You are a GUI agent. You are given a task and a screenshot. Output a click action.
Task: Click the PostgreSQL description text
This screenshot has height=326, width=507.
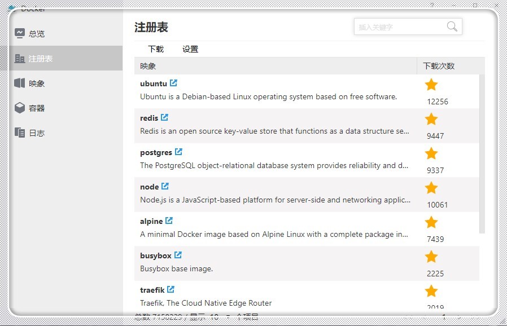pos(274,165)
